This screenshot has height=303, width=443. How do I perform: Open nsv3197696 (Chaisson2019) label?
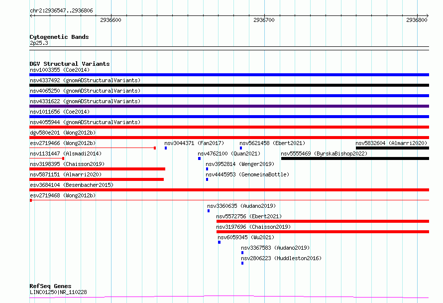(x=253, y=227)
